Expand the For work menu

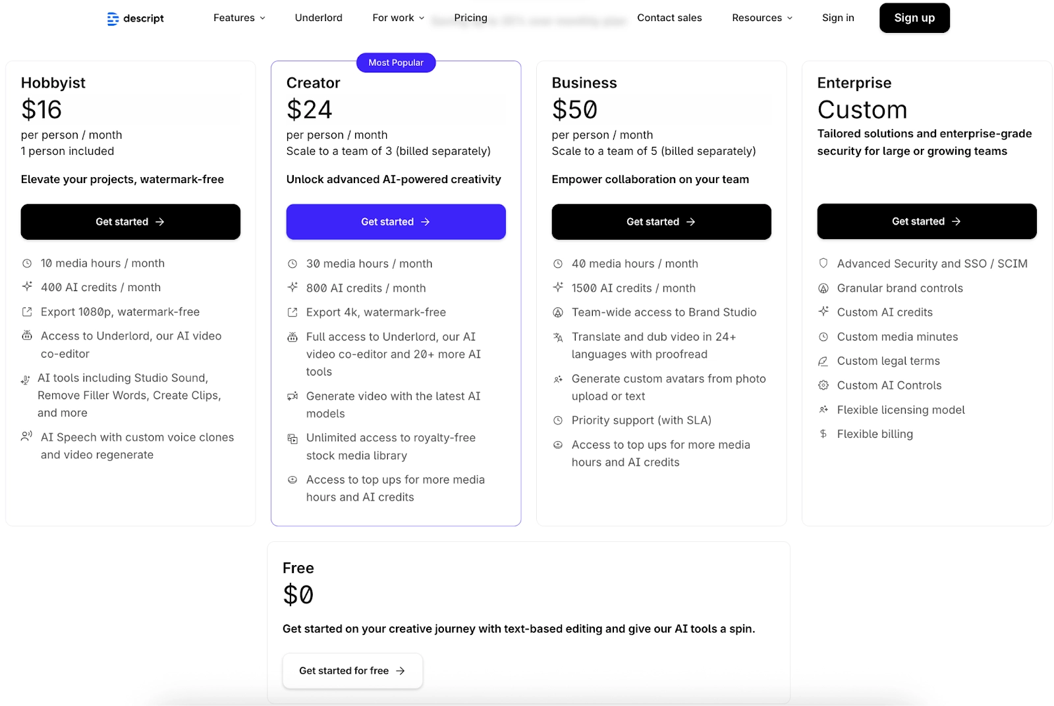click(x=397, y=18)
